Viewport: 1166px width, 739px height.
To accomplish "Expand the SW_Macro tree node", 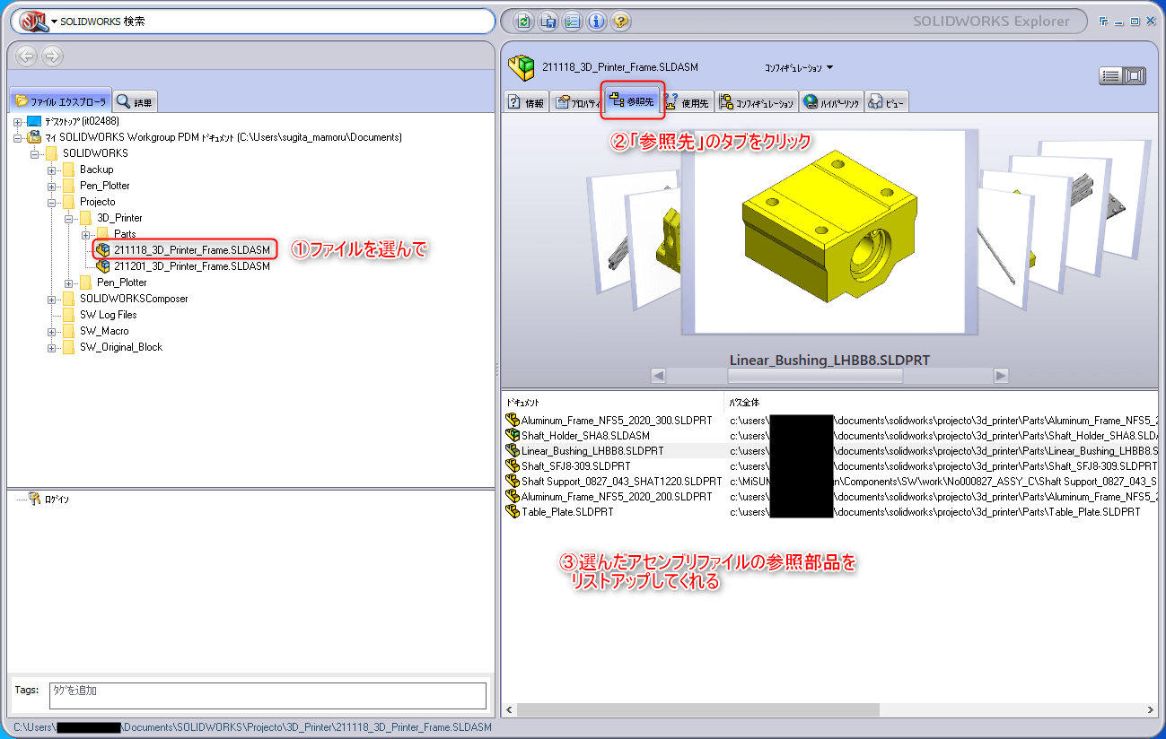I will tap(52, 330).
